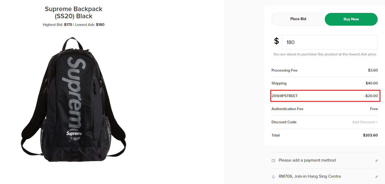Screen dimensions: 385x184
Task: Click the Lowest Ask $180 text
Action: [90, 25]
